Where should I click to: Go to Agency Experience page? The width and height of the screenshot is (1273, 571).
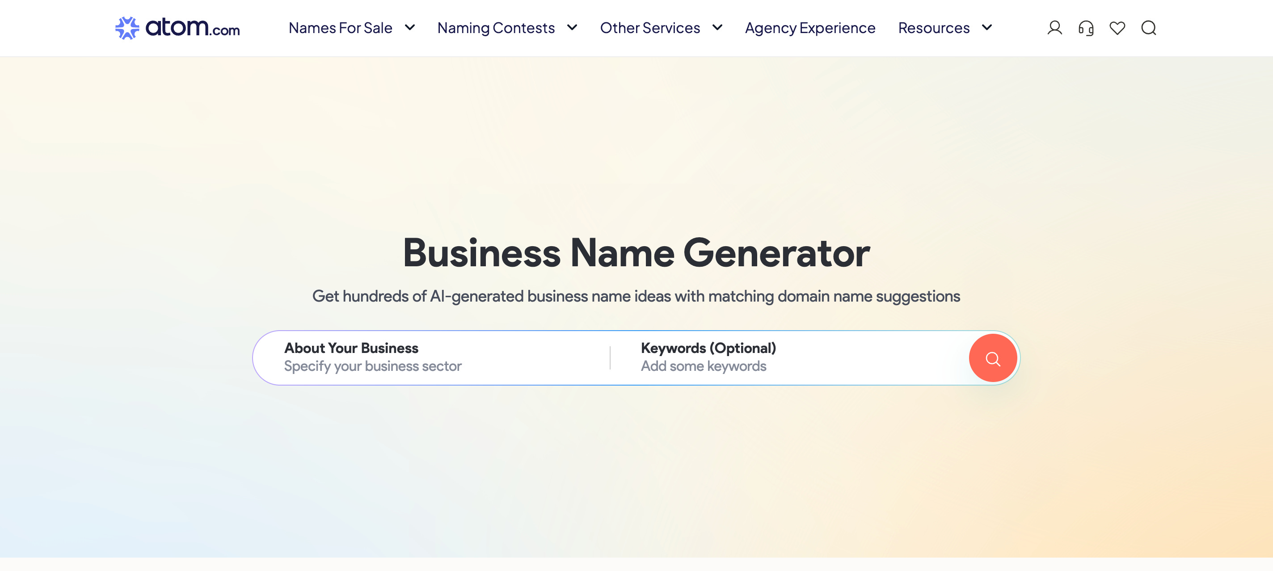point(810,28)
